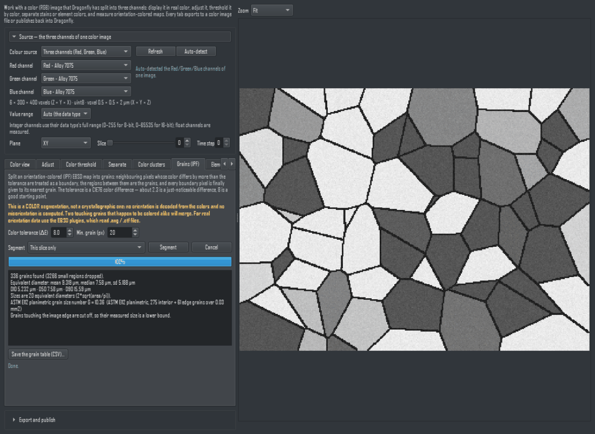This screenshot has width=595, height=434.
Task: Click the Auto-detect button
Action: coord(196,51)
